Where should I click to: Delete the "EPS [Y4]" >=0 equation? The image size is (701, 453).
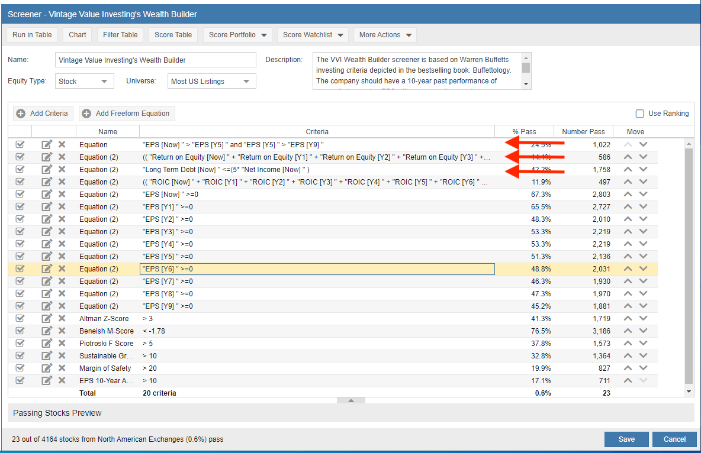(62, 244)
